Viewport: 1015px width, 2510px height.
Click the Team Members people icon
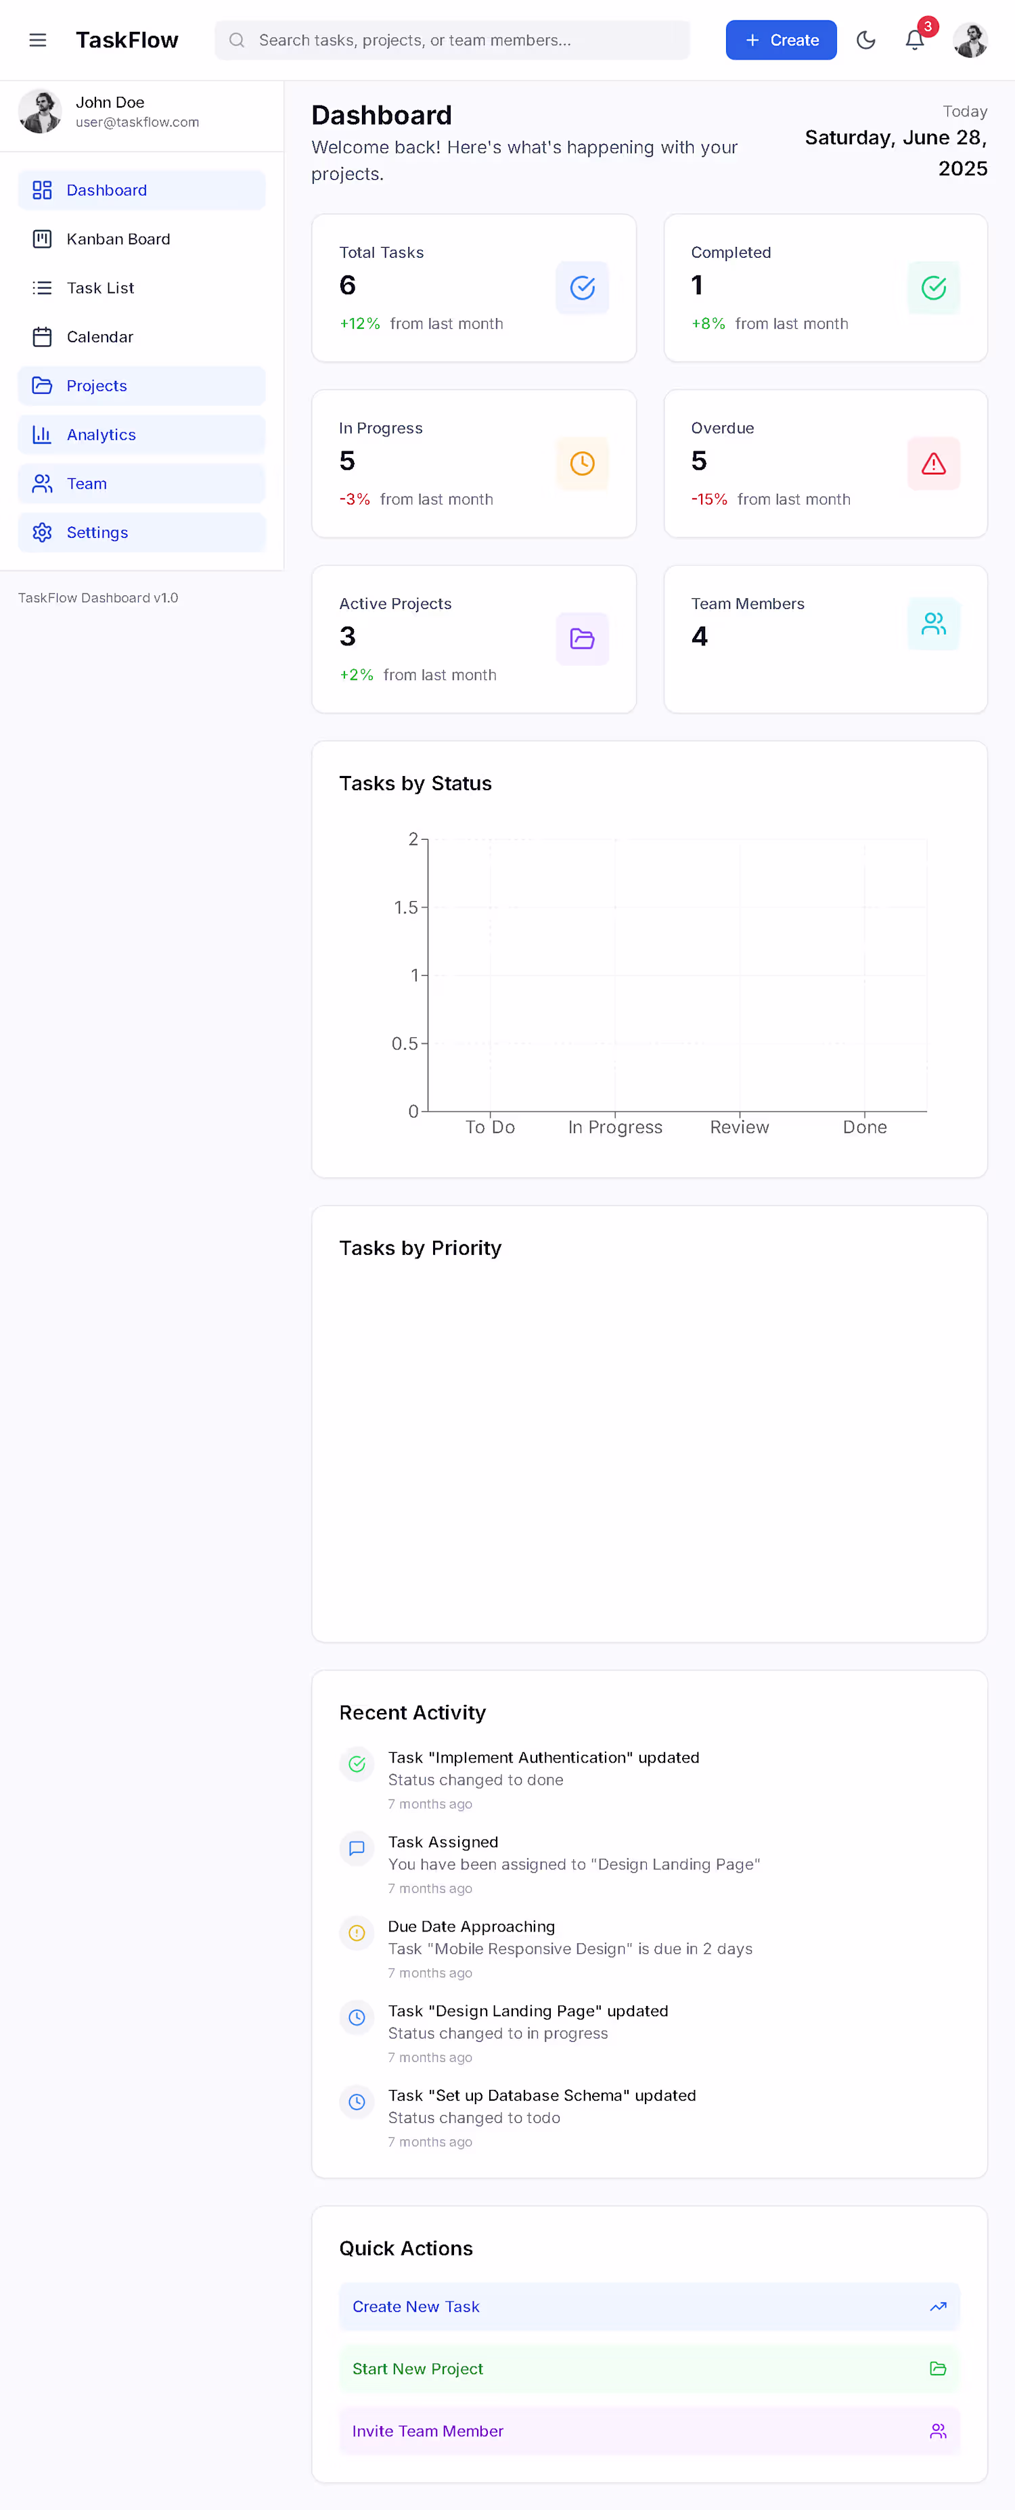coord(932,624)
